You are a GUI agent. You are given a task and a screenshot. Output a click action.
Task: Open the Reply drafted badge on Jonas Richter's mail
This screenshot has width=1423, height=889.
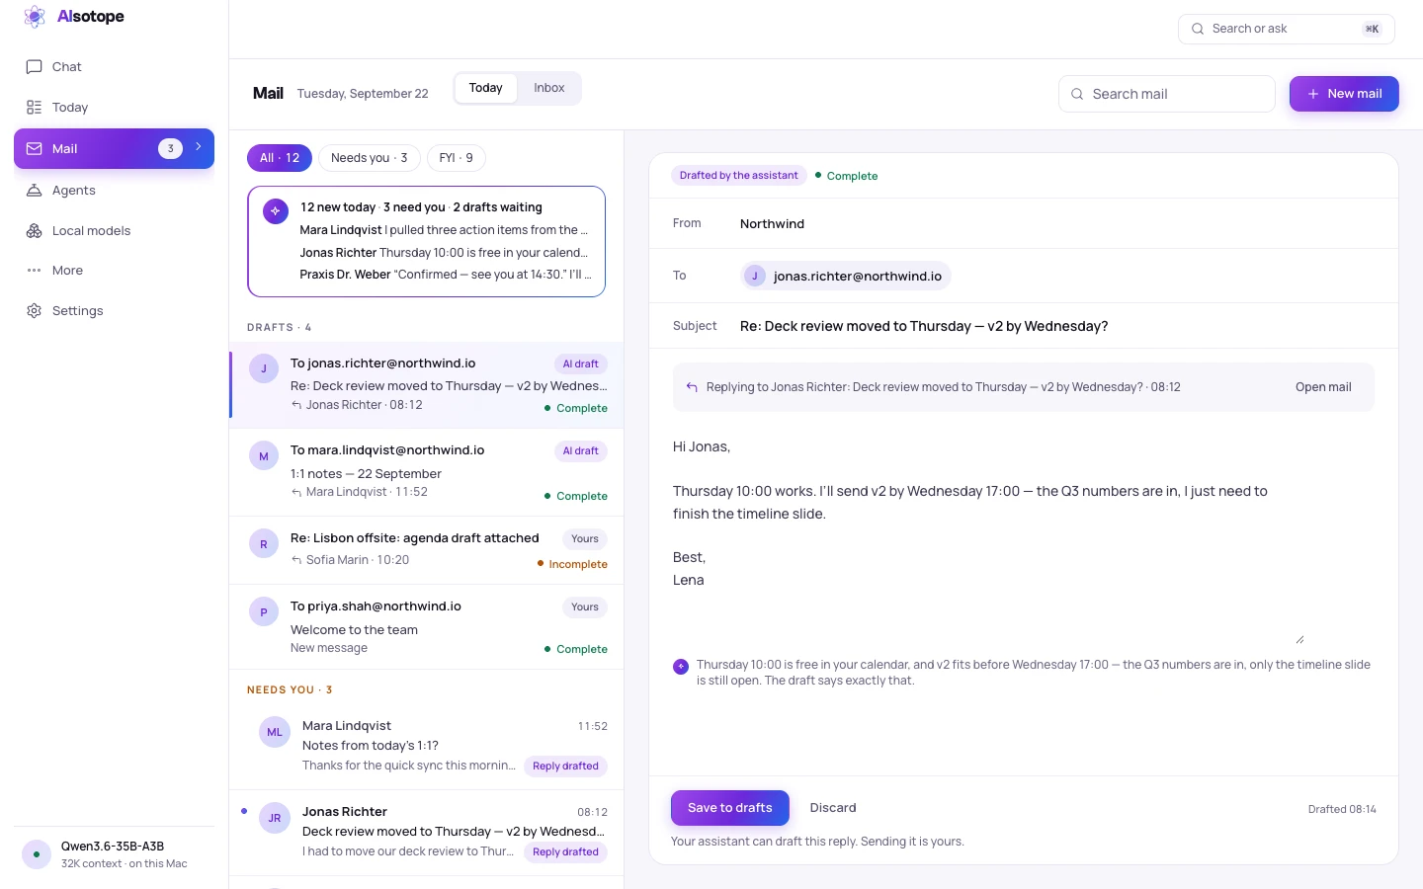coord(565,852)
